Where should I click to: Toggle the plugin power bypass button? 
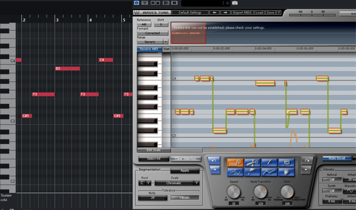pyautogui.click(x=136, y=3)
